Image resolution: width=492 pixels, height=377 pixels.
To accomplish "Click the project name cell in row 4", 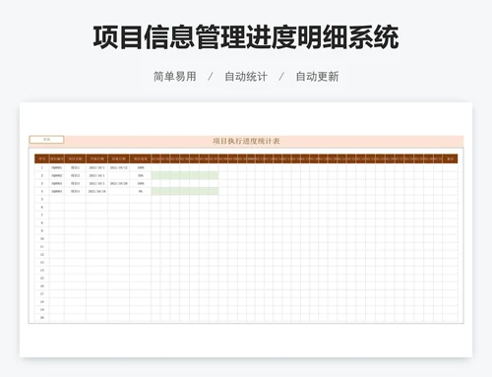I will [75, 191].
